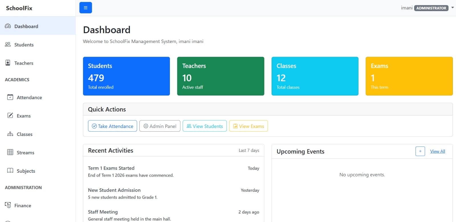The image size is (456, 222).
Task: Click the '2 days ago' timestamp
Action: (249, 212)
